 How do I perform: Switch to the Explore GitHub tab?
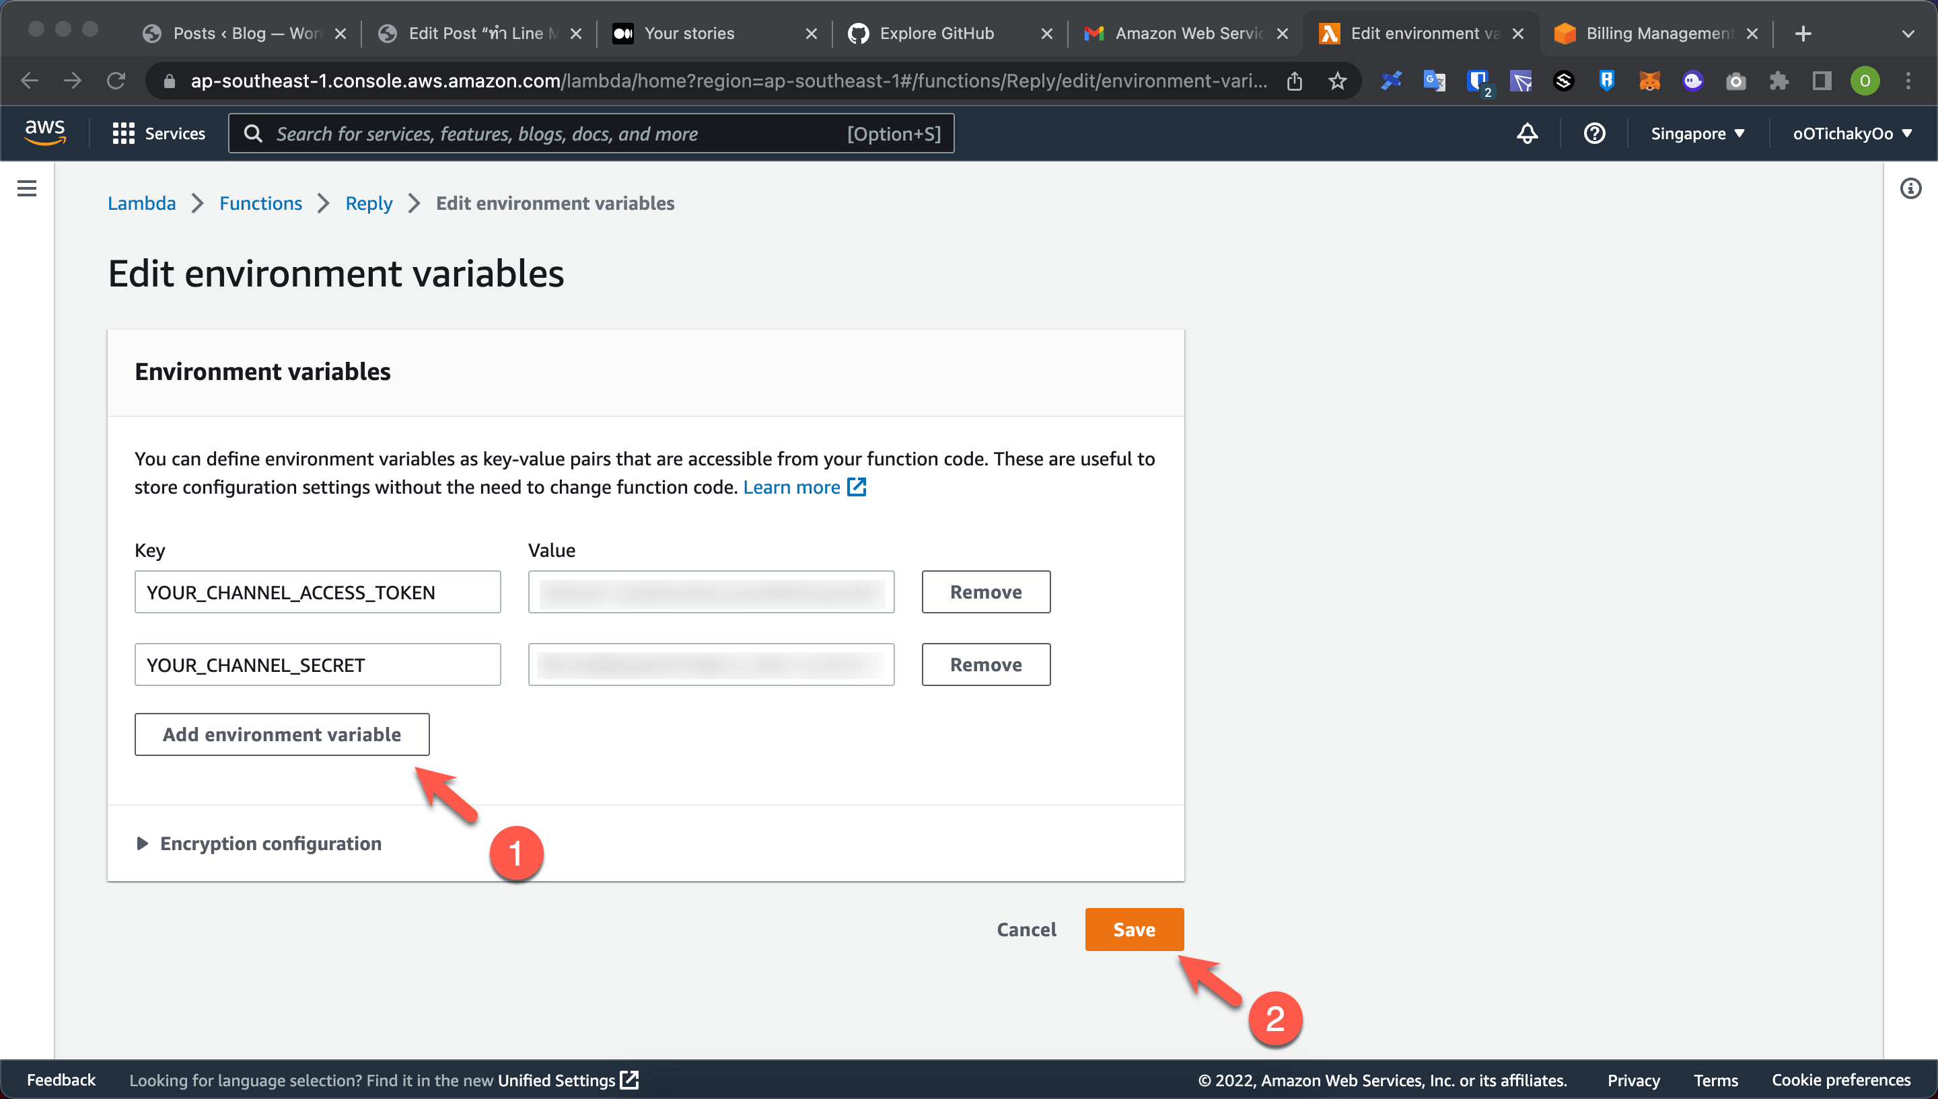(936, 33)
